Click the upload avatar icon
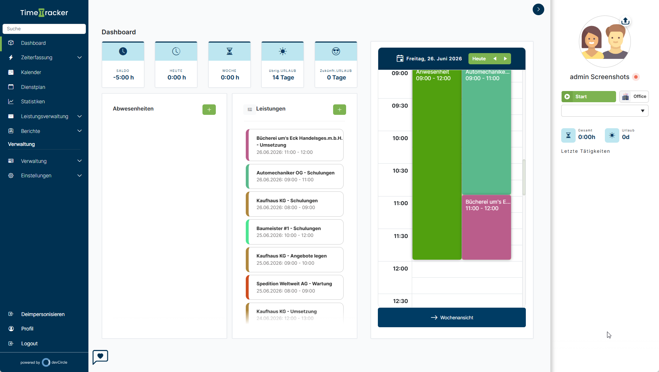 click(625, 21)
